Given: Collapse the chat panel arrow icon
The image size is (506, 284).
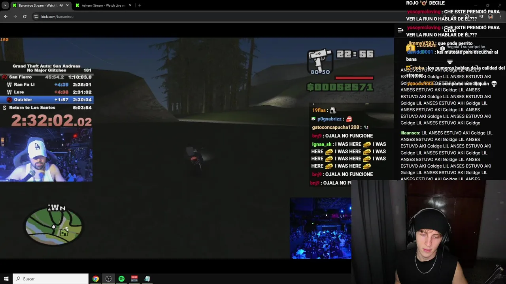Looking at the screenshot, I should [400, 30].
